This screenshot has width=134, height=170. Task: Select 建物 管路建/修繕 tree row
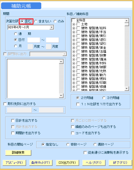point(94,87)
